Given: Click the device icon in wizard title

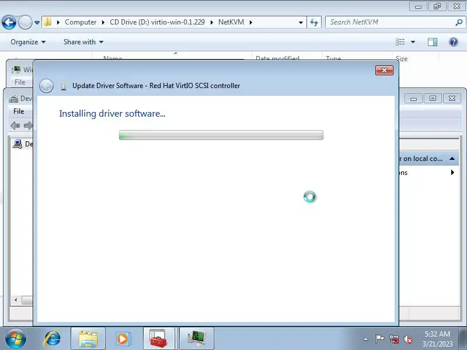Looking at the screenshot, I should 63,86.
